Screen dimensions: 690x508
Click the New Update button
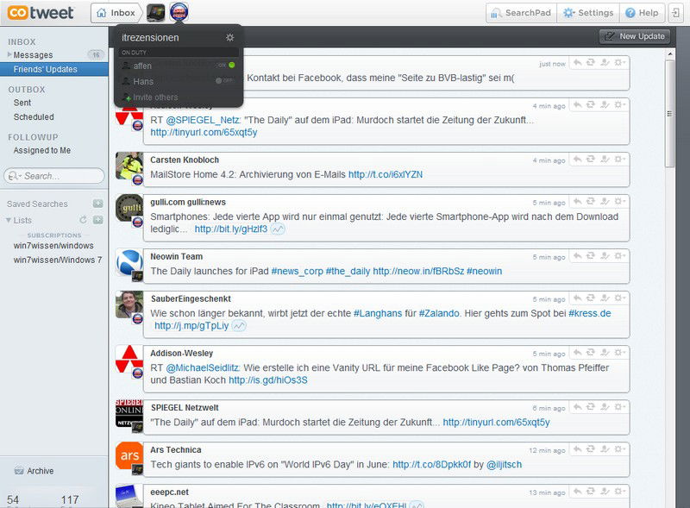pos(635,36)
